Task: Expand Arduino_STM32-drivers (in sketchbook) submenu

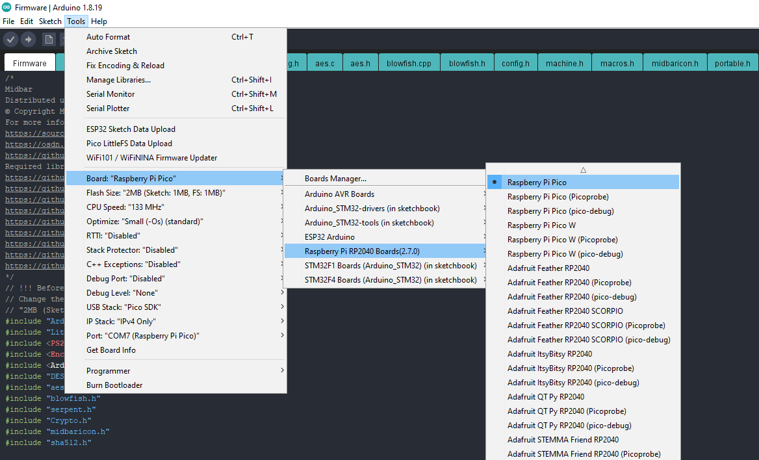Action: pyautogui.click(x=385, y=208)
